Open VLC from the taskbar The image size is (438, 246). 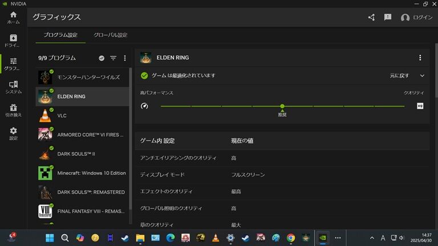pyautogui.click(x=216, y=238)
